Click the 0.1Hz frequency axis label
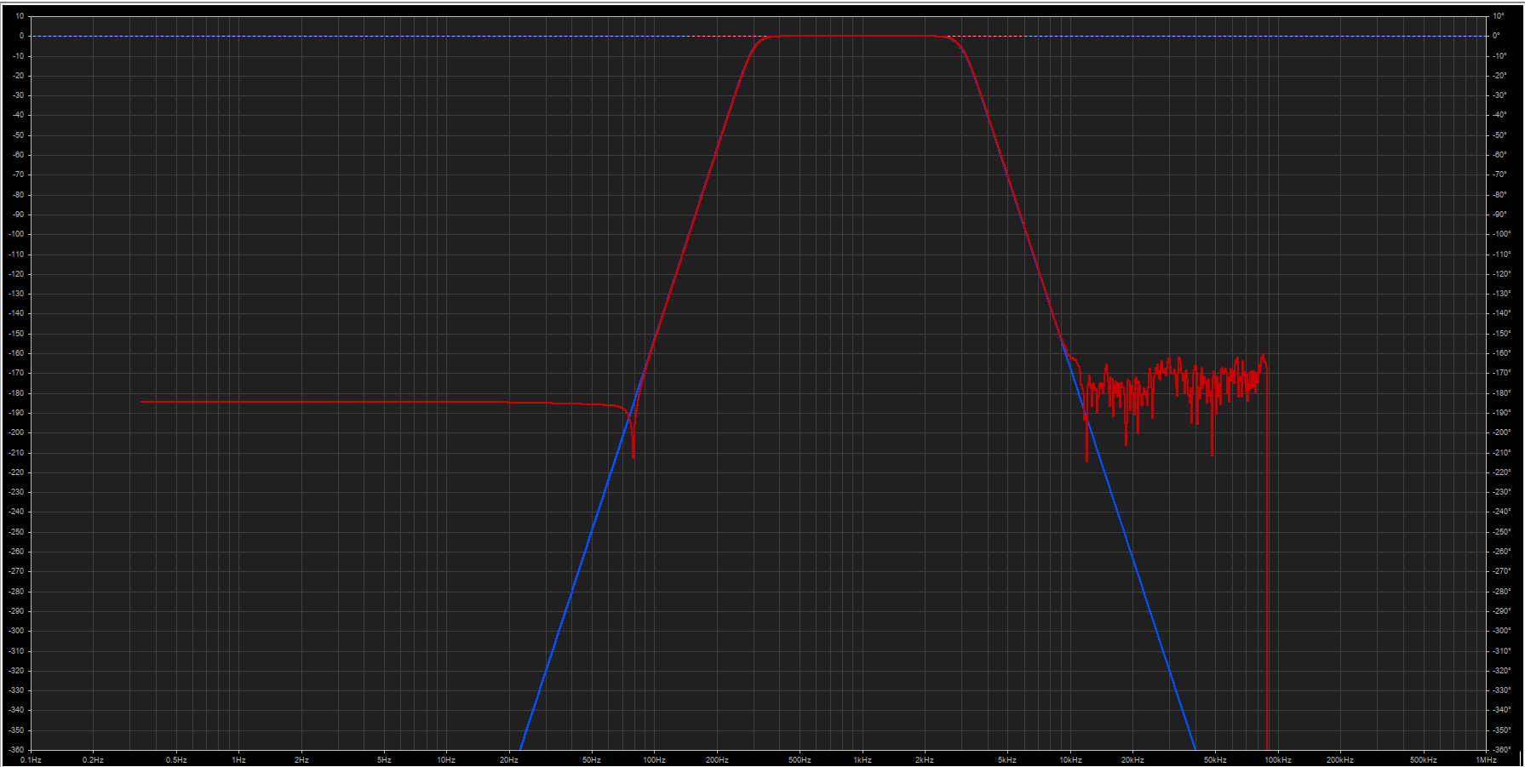 tap(31, 760)
